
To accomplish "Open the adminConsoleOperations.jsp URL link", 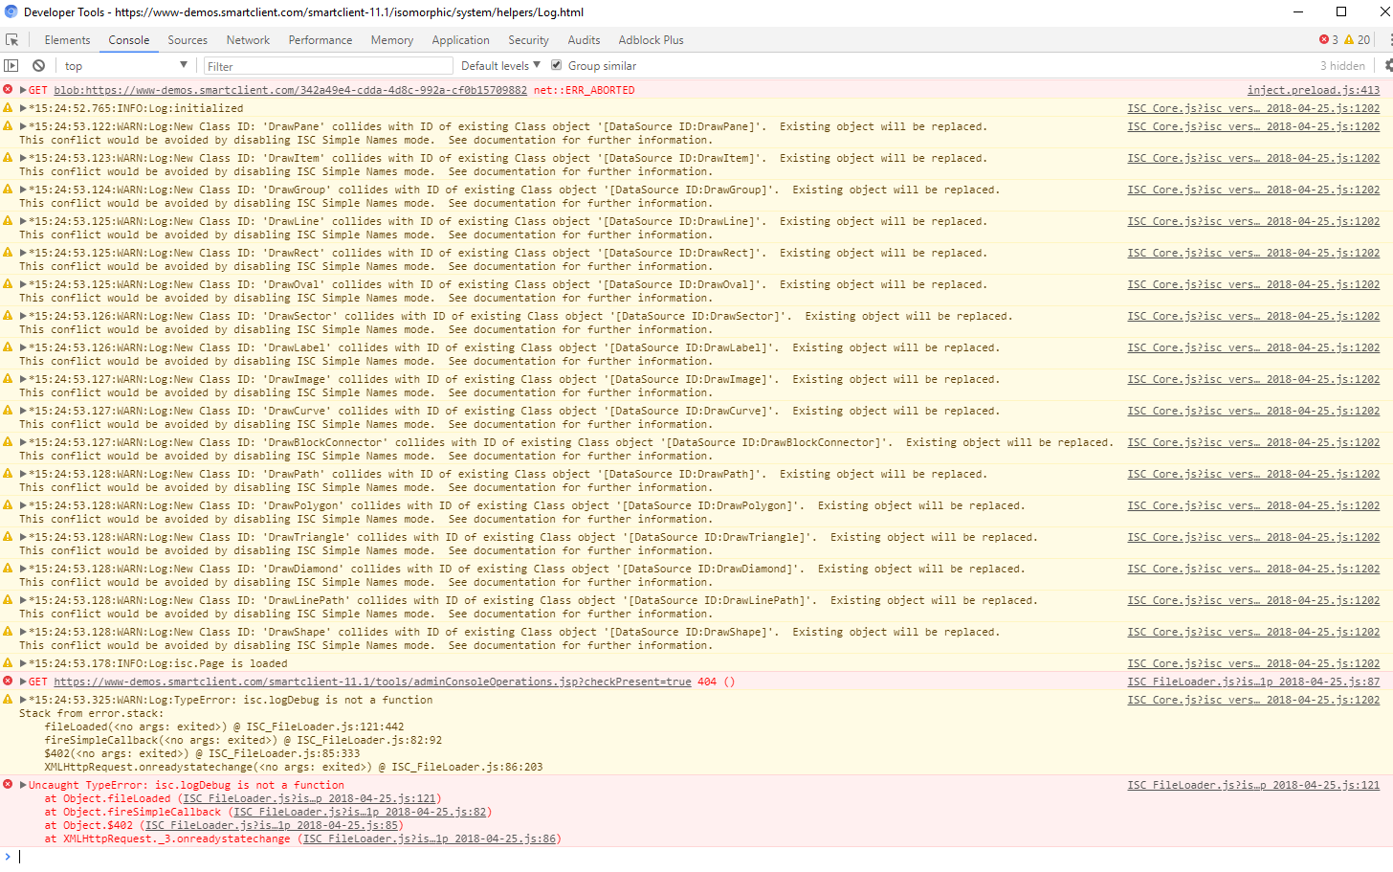I will [372, 682].
